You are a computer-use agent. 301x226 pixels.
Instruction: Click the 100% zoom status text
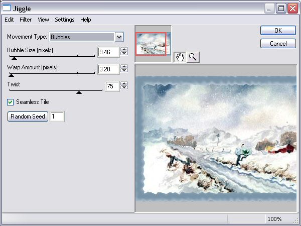point(274,219)
